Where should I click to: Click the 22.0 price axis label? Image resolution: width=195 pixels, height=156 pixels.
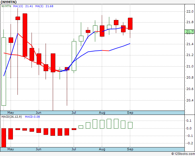[x=190, y=11]
